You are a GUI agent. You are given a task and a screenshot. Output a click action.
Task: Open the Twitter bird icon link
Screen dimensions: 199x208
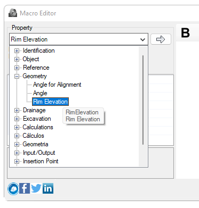click(36, 188)
